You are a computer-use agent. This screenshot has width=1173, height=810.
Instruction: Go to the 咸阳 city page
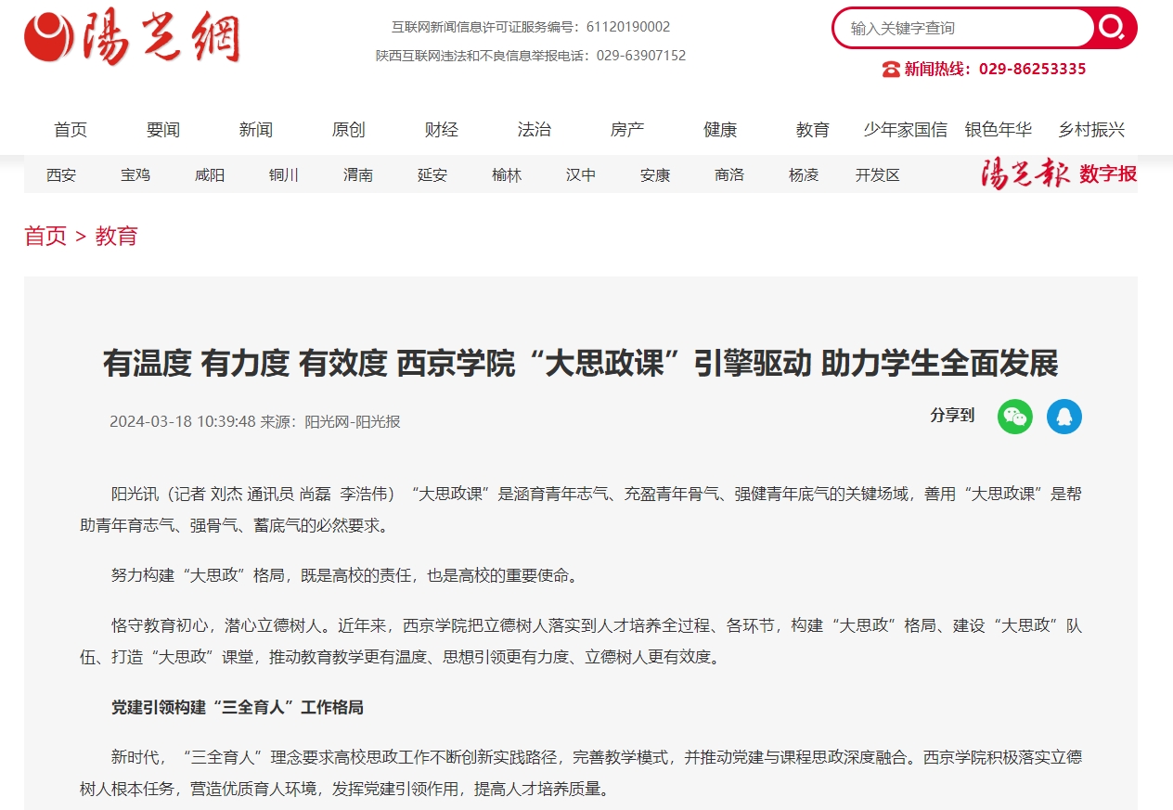(210, 174)
